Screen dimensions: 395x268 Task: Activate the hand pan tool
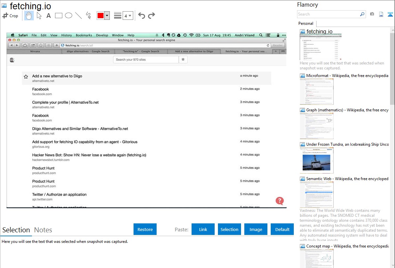coord(29,16)
